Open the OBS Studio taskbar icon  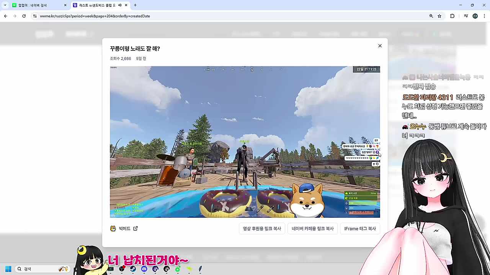click(122, 269)
